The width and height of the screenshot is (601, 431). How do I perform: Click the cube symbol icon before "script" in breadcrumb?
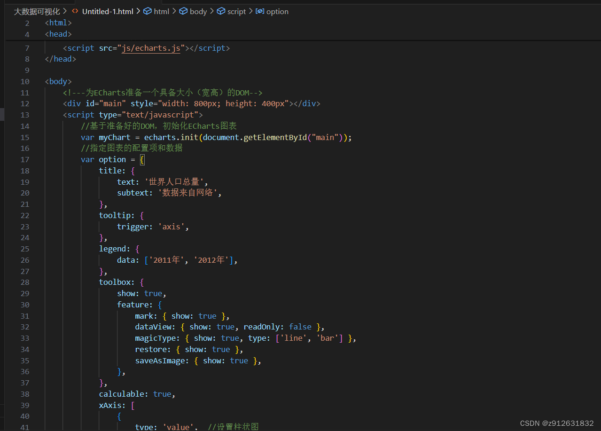(x=221, y=11)
